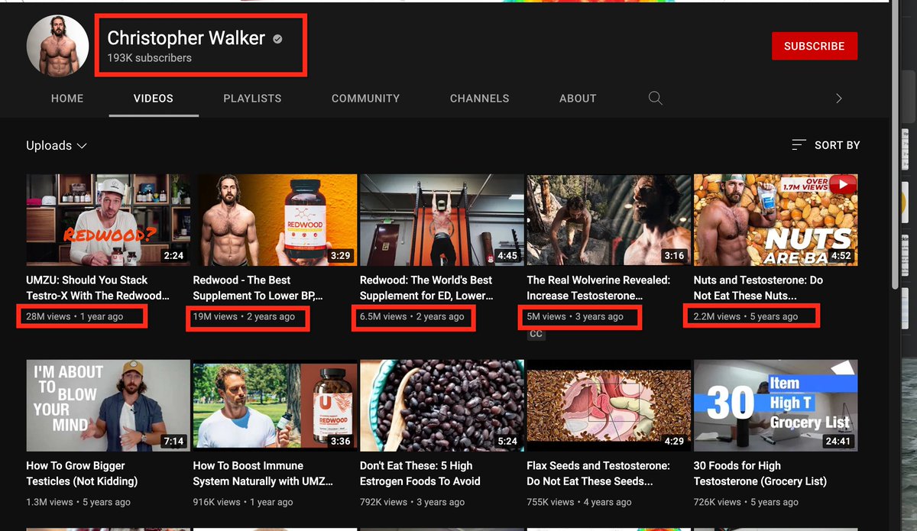Click the 2.2M views 5 years ago text
917x531 pixels.
pyautogui.click(x=746, y=316)
